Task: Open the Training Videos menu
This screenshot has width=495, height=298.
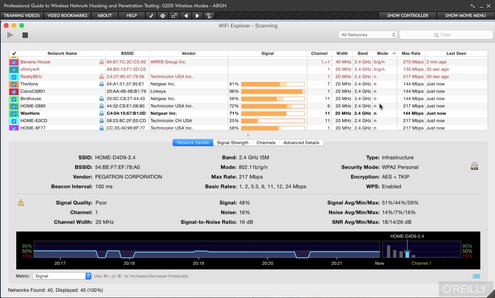Action: (22, 16)
